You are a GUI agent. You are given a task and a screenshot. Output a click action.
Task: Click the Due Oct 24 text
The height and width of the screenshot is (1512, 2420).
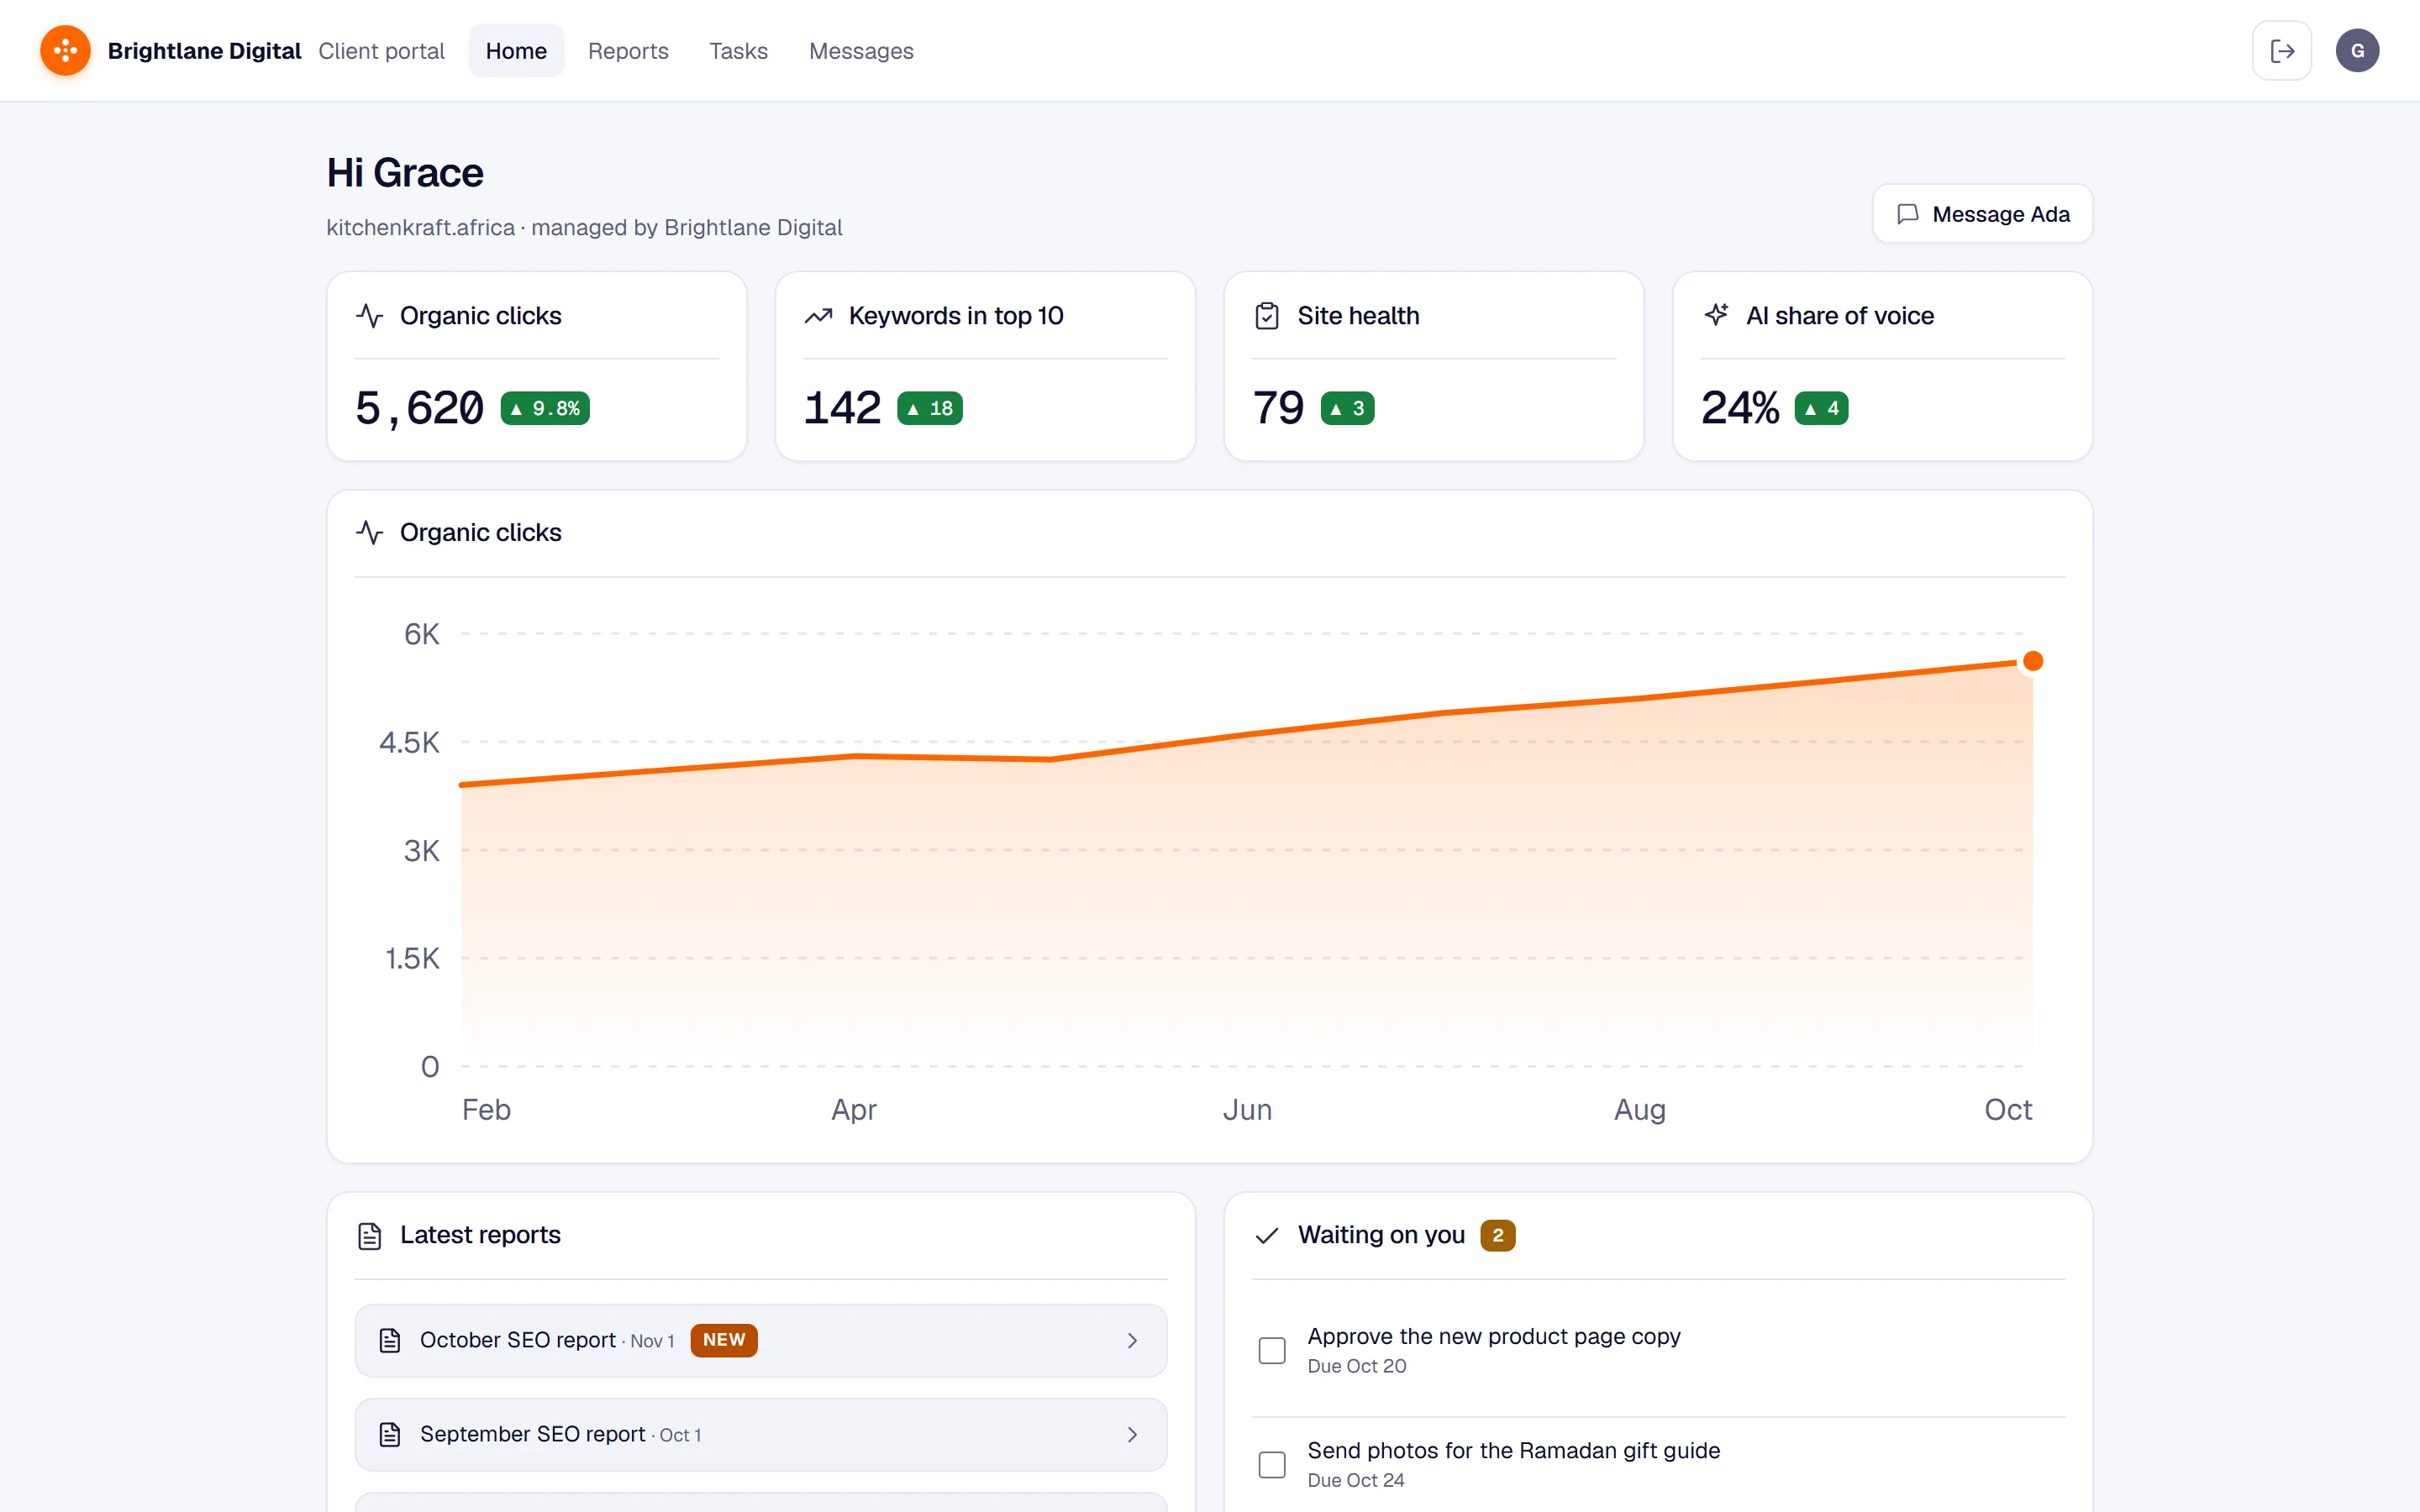pyautogui.click(x=1356, y=1480)
